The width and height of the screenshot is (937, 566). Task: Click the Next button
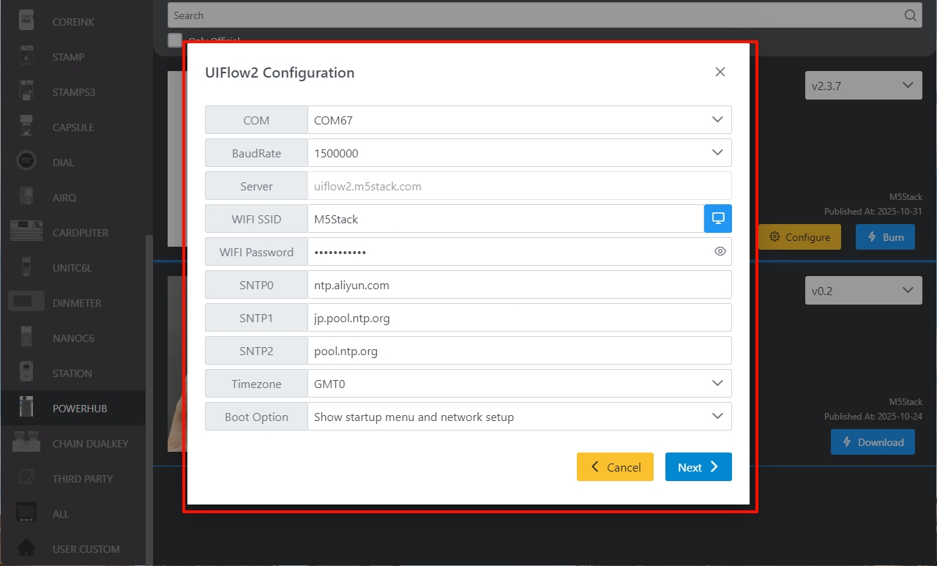698,467
